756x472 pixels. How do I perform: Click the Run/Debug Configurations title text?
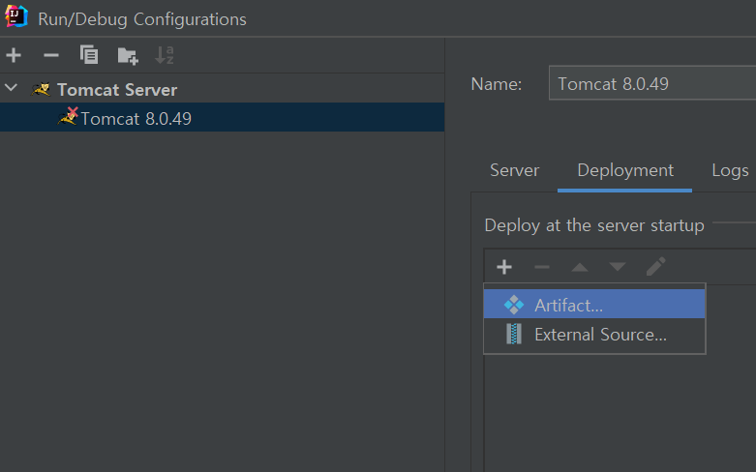(142, 19)
